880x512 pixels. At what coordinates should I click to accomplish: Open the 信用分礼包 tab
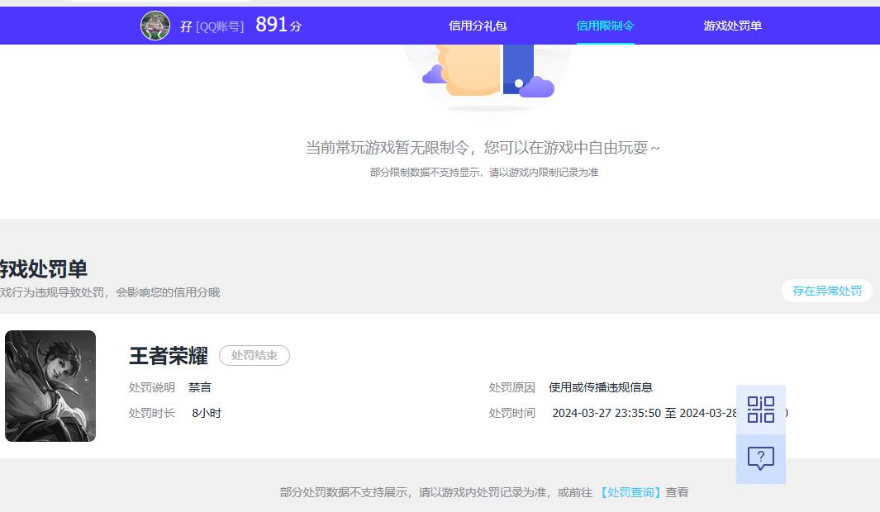click(478, 26)
